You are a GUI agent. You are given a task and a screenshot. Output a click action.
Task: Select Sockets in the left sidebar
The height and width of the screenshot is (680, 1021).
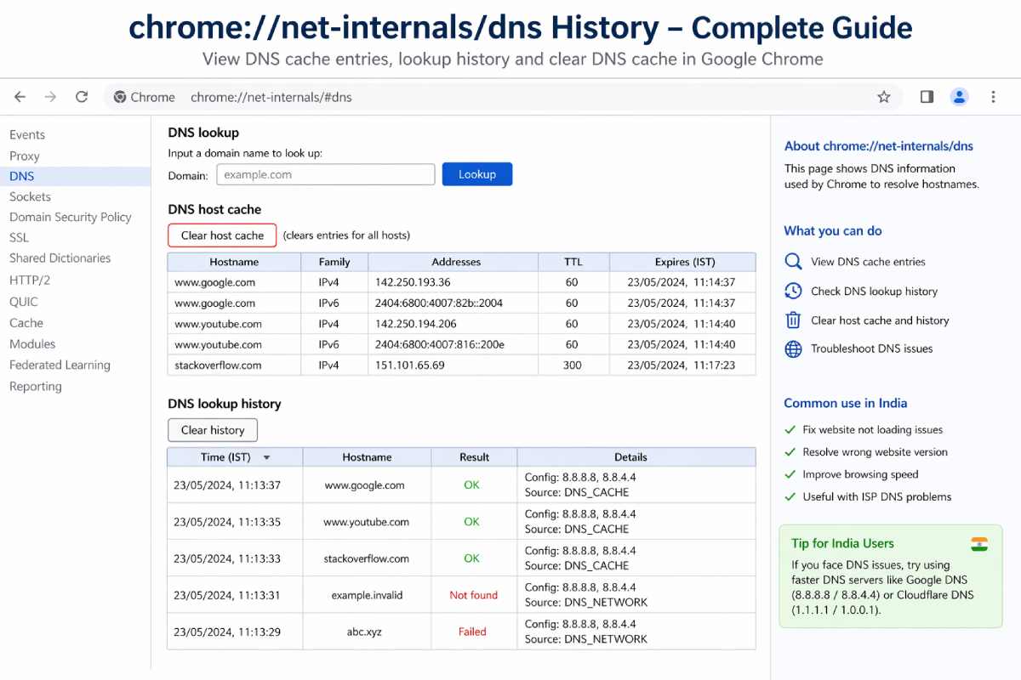pos(30,196)
